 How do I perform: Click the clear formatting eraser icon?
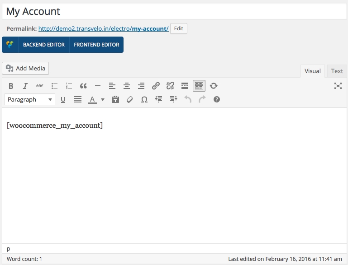130,99
